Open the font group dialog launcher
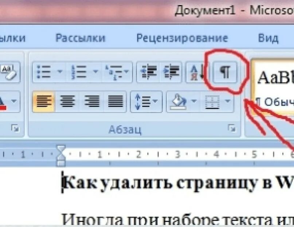This screenshot has height=227, width=294. pos(15,128)
